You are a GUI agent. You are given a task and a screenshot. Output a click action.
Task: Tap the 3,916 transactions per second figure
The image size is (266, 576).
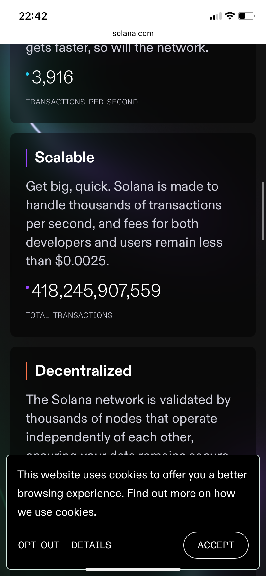pyautogui.click(x=52, y=77)
